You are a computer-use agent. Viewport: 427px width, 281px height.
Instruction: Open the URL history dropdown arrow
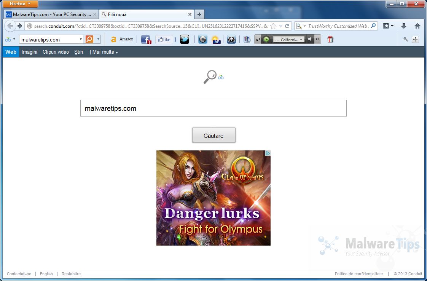[280, 26]
